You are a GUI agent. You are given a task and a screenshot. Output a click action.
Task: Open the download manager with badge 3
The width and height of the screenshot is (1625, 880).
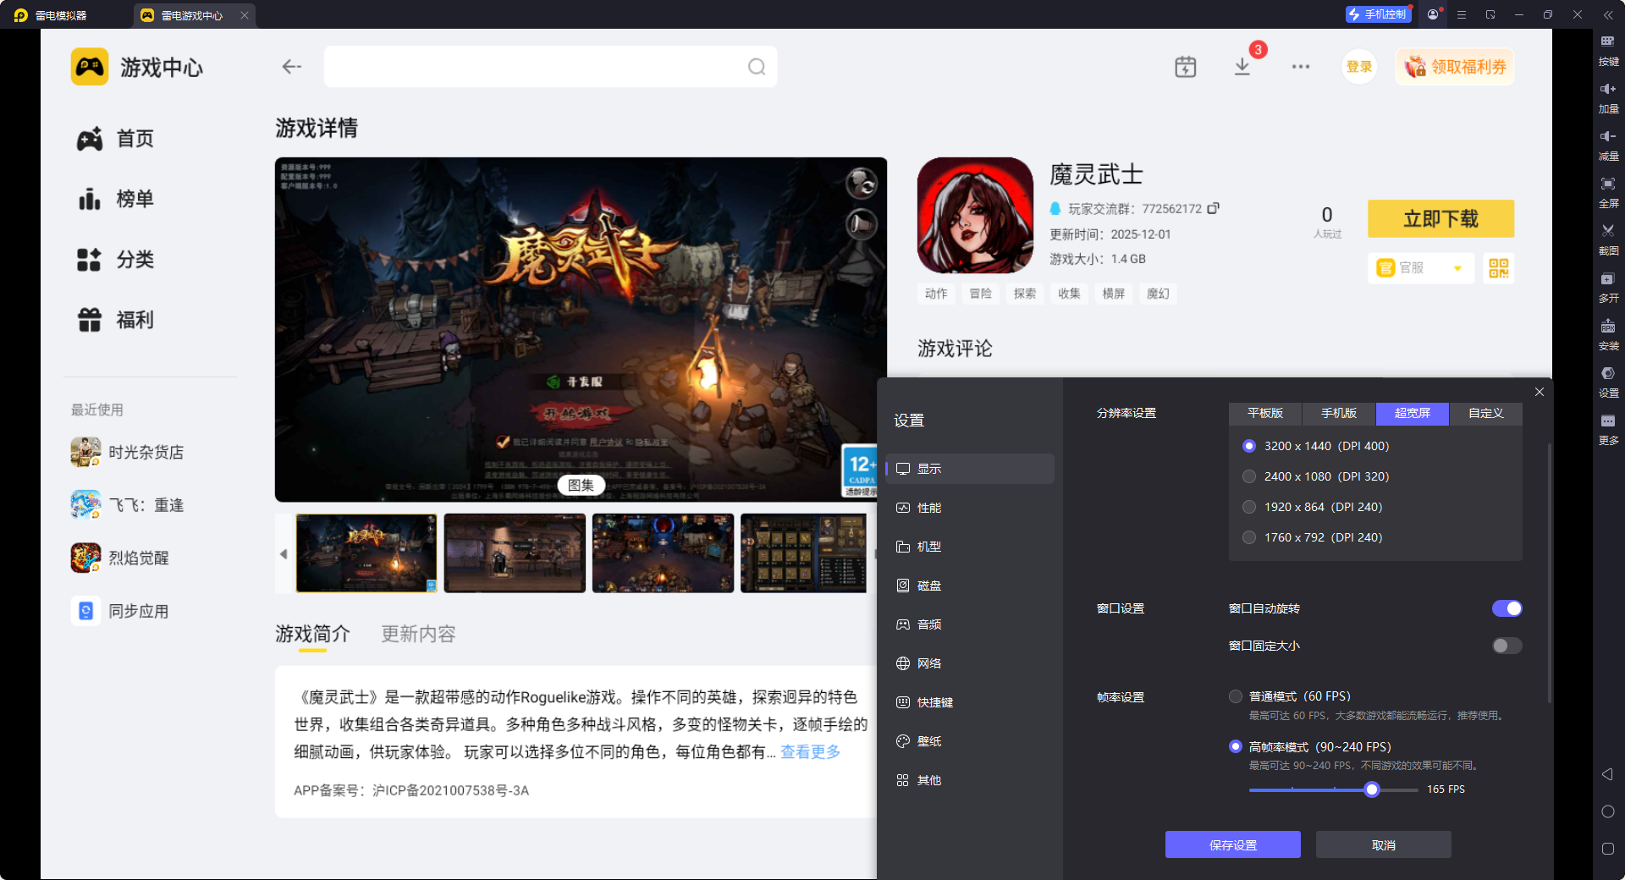(1242, 66)
